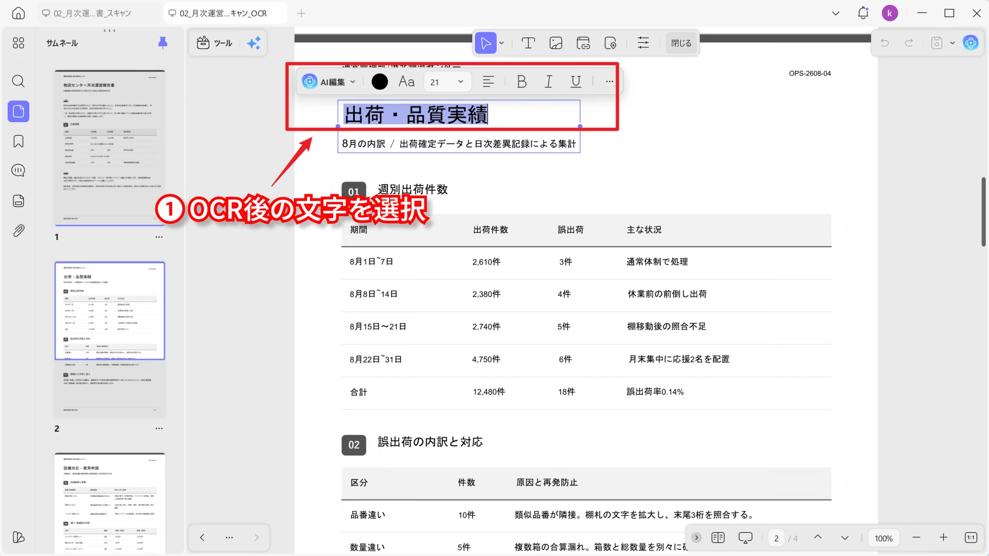
Task: Select the link editing tool
Action: coord(583,43)
